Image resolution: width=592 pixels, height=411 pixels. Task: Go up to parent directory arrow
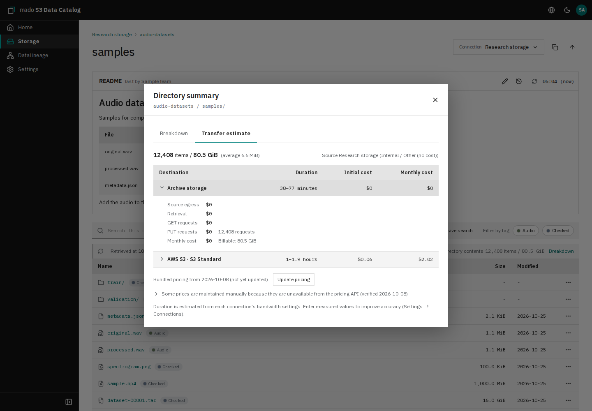pyautogui.click(x=572, y=47)
